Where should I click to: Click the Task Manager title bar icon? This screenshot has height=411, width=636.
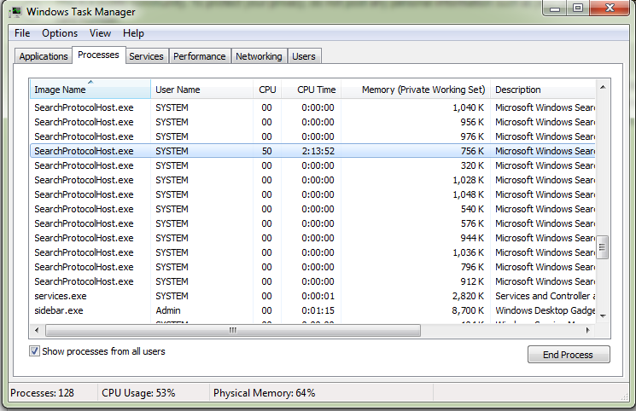[15, 12]
